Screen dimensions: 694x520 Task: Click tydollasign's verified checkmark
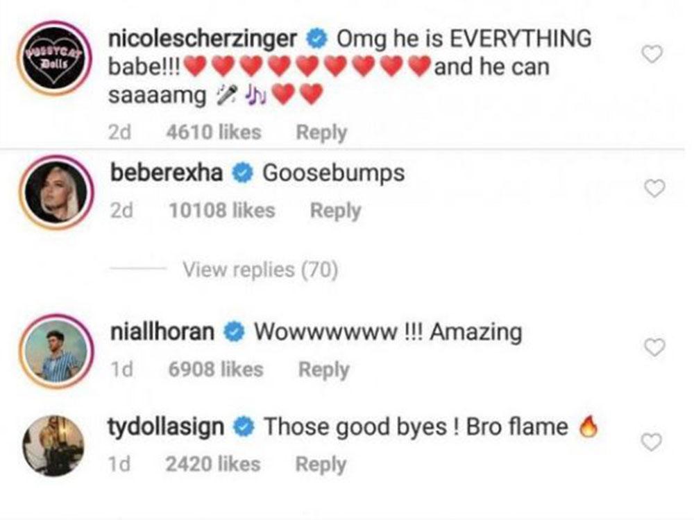click(242, 427)
